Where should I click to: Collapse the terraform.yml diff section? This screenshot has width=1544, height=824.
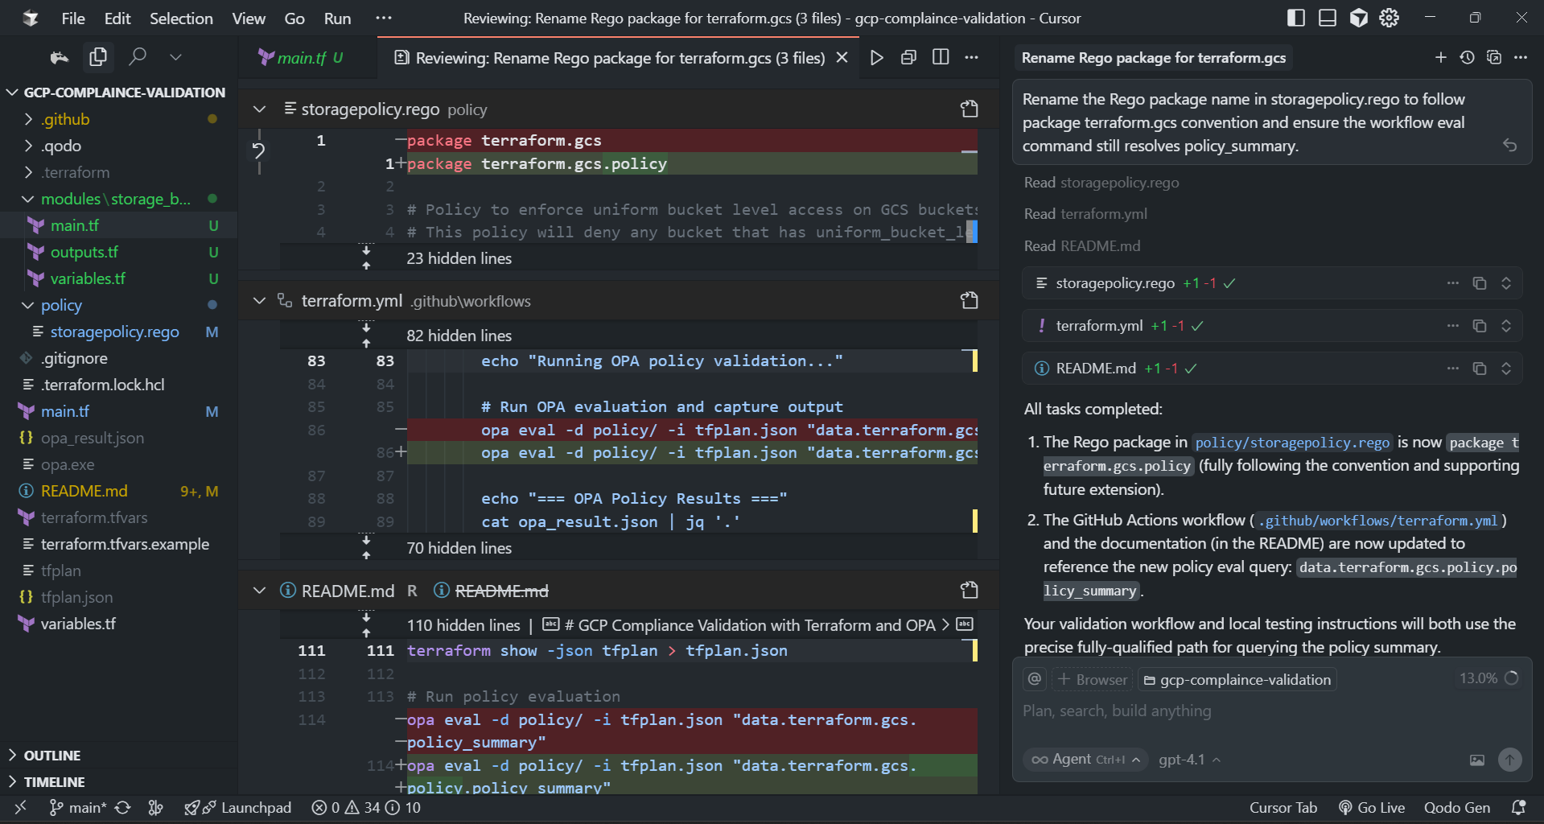coord(259,301)
